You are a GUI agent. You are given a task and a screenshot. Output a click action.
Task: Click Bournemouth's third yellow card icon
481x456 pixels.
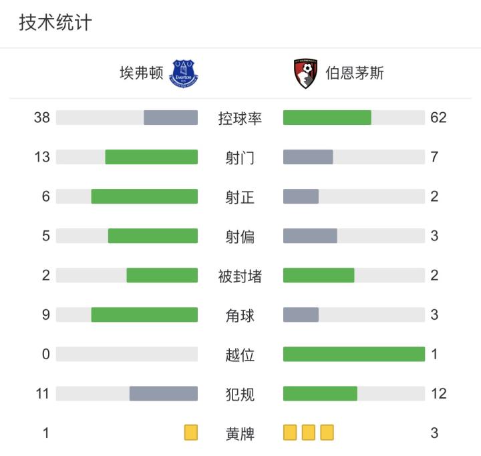(327, 433)
